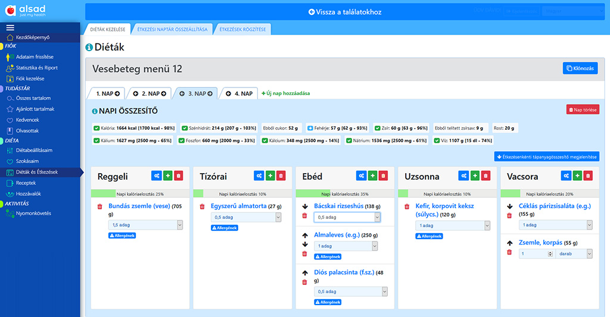This screenshot has width=610, height=317.
Task: Toggle the Kálcium green checkbox
Action: pos(265,140)
